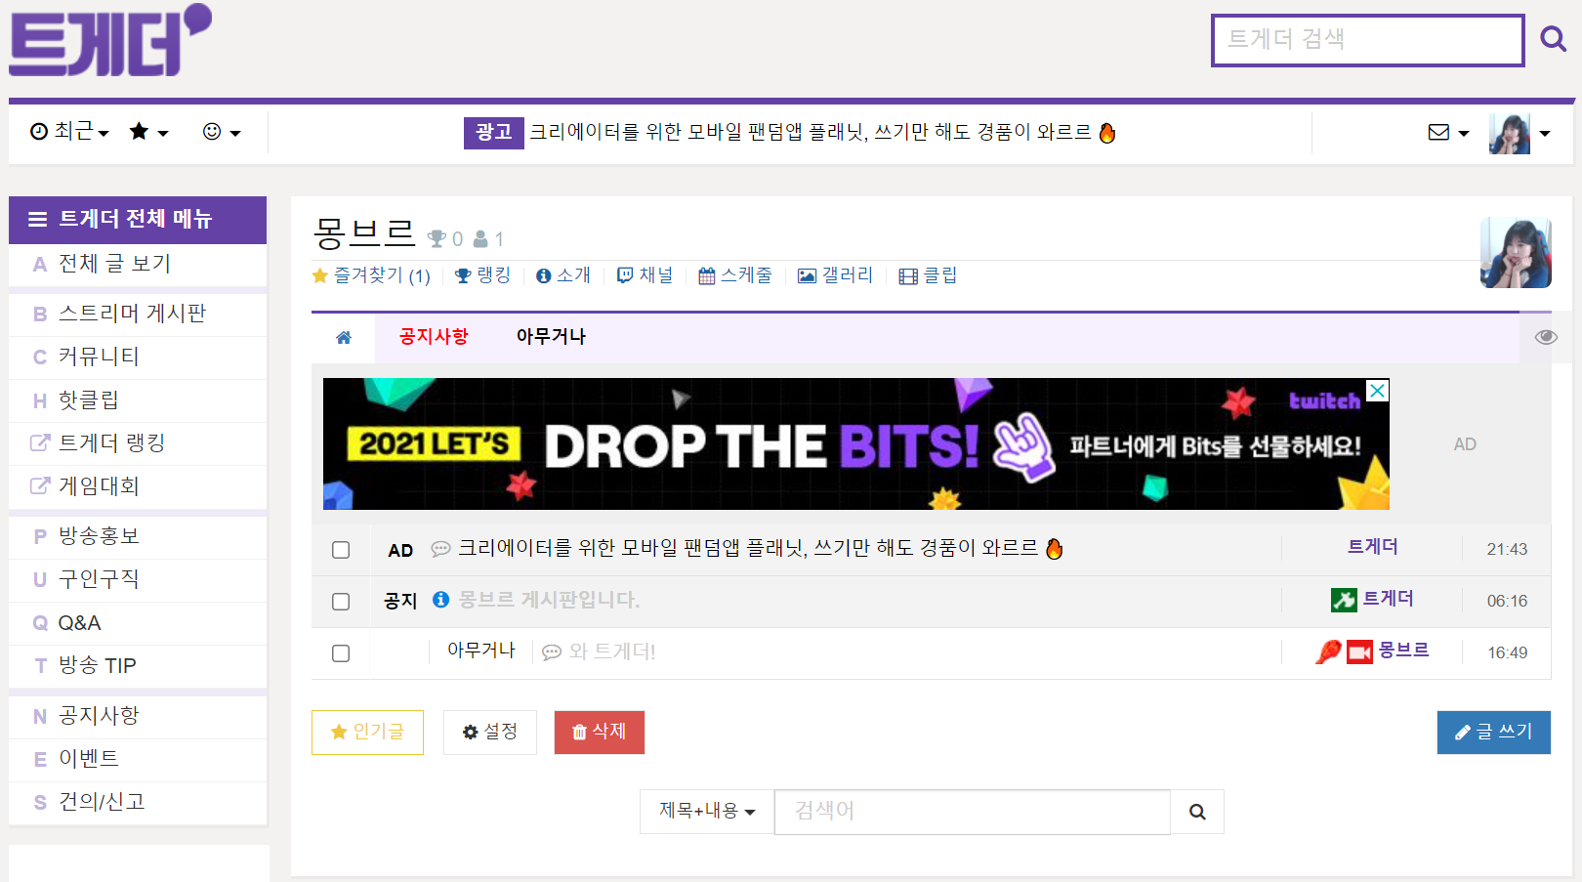
Task: Click the red 삭제 trash button
Action: (x=600, y=732)
